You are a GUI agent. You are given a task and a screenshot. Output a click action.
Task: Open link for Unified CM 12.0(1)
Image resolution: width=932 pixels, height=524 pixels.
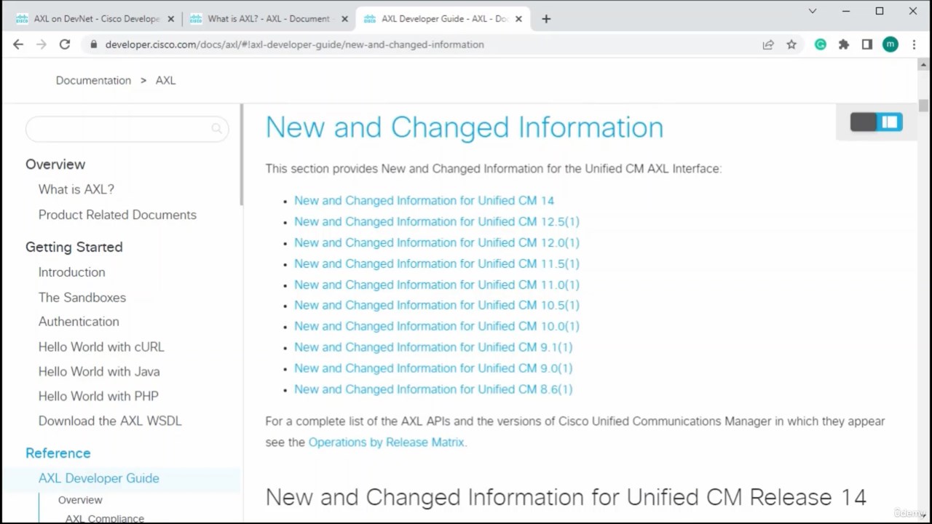click(437, 242)
